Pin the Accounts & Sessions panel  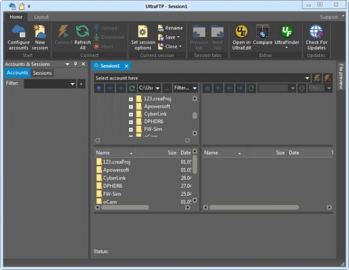tap(75, 64)
